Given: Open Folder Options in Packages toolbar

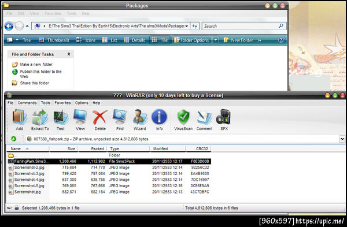Looking at the screenshot, I should tap(191, 40).
